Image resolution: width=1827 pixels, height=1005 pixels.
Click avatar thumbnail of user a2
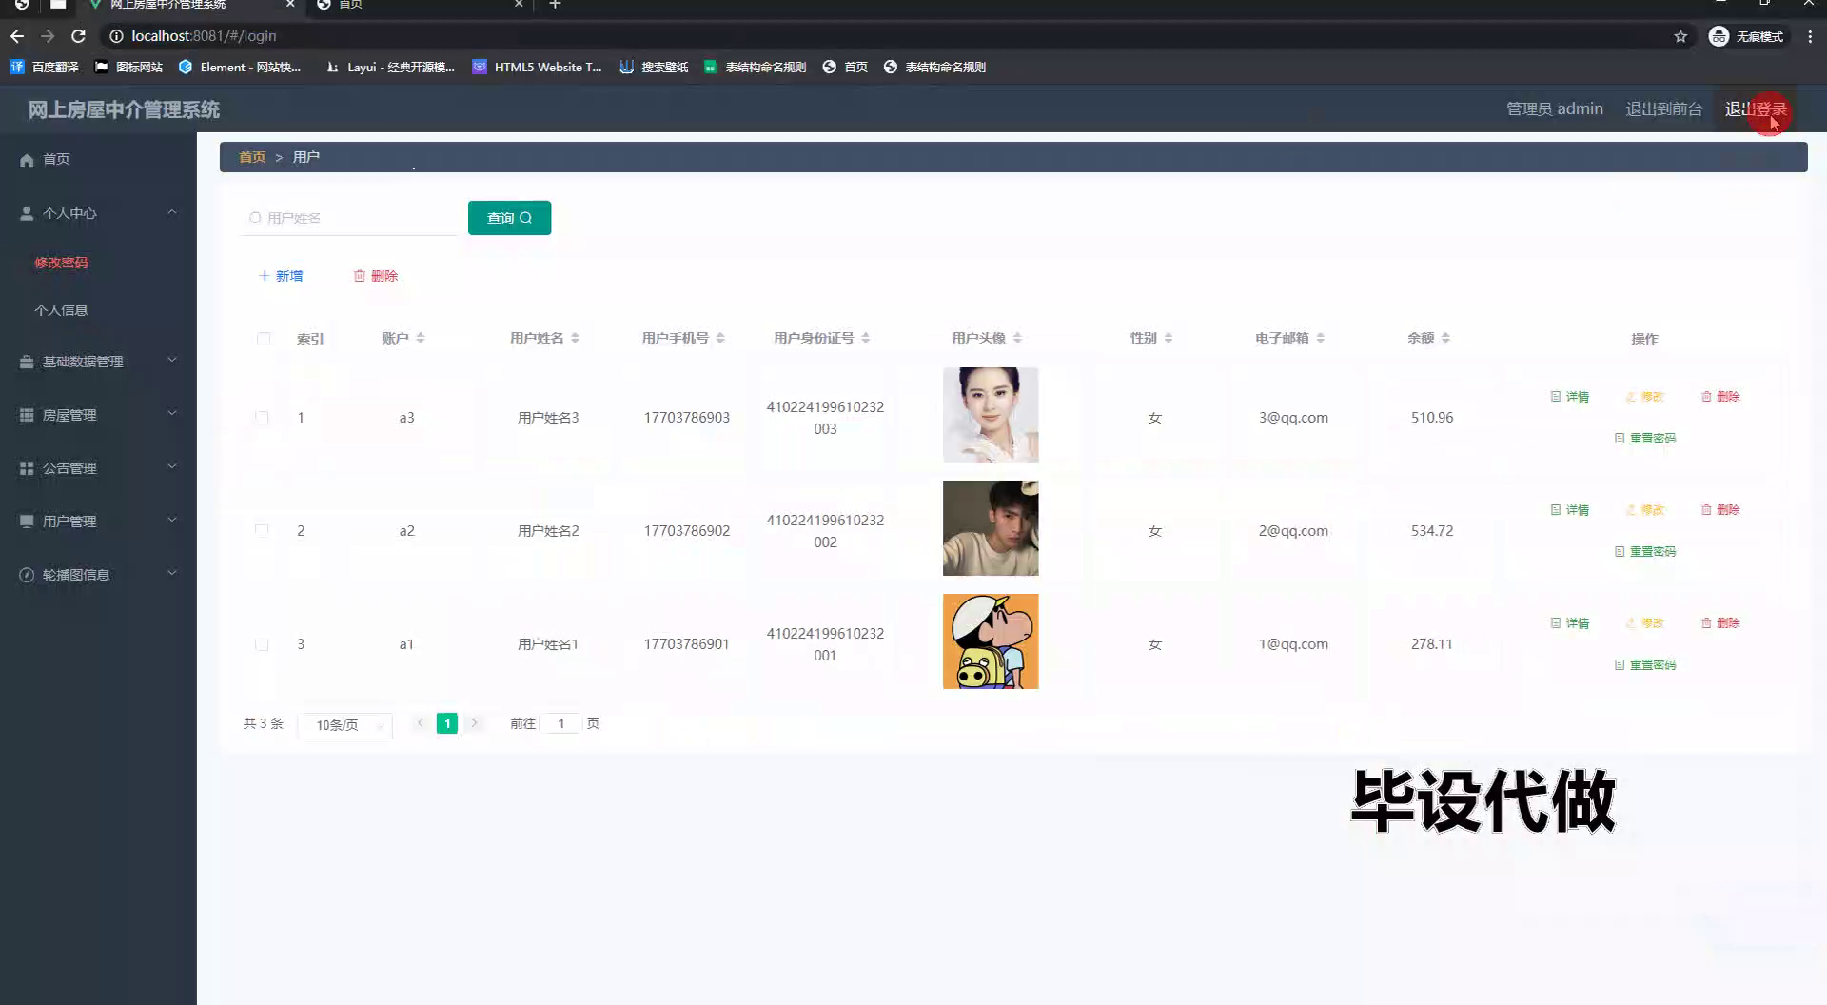[x=991, y=528]
